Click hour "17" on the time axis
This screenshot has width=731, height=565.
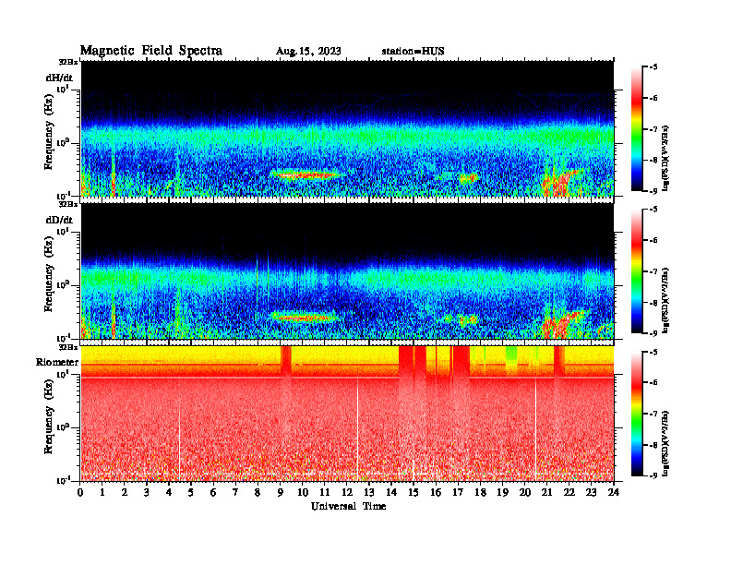pyautogui.click(x=458, y=492)
